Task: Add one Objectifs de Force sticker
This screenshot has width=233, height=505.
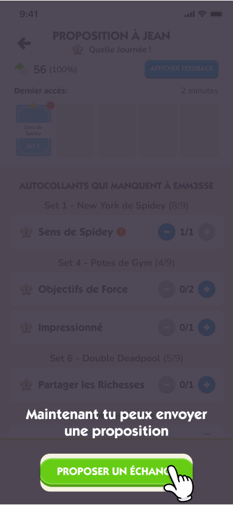Action: tap(207, 290)
